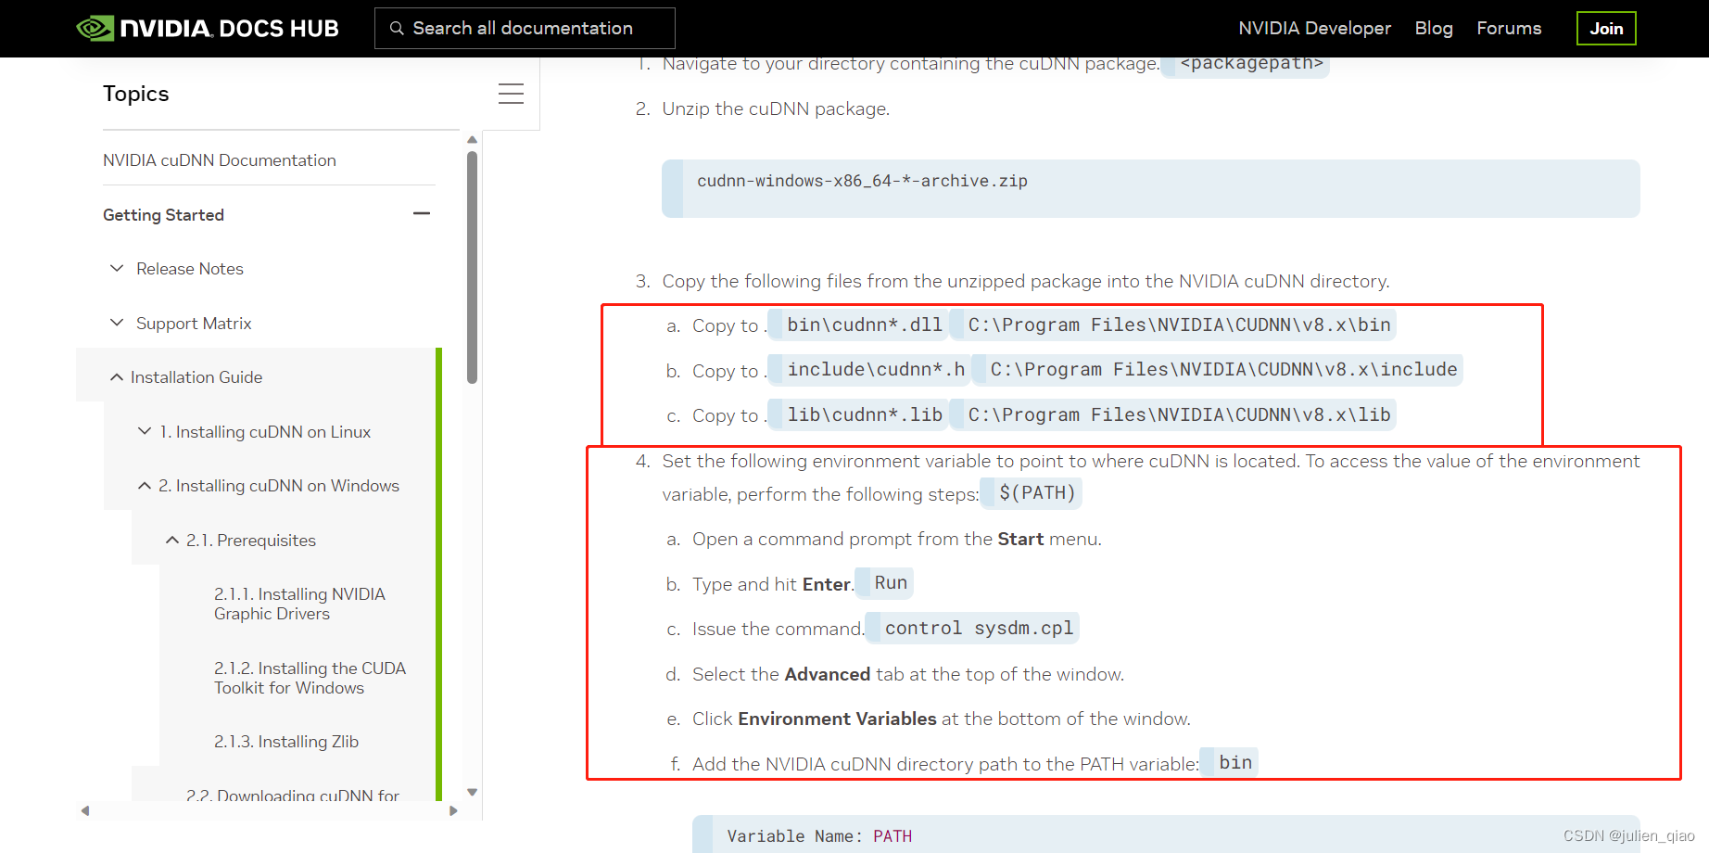Open NVIDIA Developer link
Viewport: 1709px width, 853px height.
[x=1314, y=28]
